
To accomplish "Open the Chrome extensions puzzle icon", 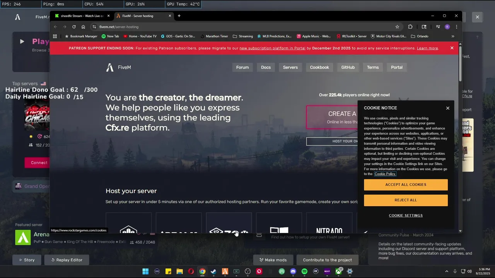I will pyautogui.click(x=410, y=27).
